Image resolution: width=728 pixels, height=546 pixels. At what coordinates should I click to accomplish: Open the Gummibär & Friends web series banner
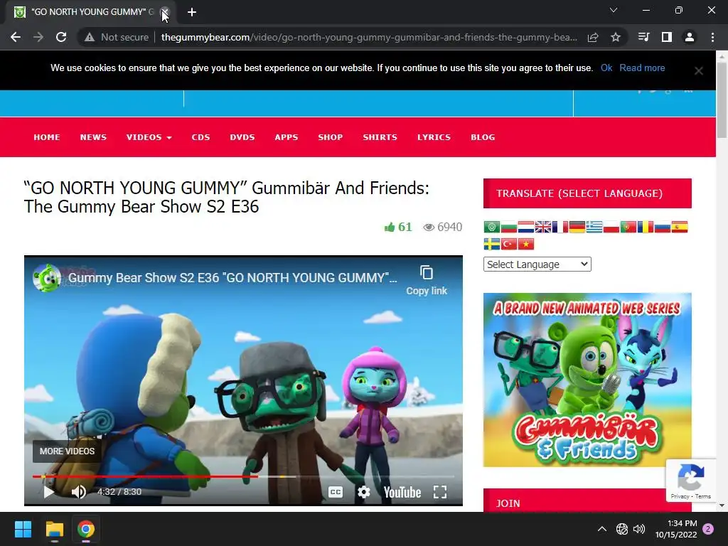[587, 380]
